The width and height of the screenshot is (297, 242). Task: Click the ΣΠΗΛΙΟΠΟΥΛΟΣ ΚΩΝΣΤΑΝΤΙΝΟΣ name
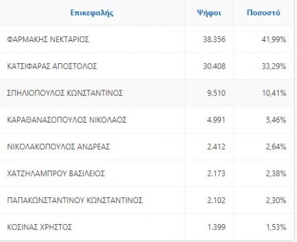click(65, 93)
